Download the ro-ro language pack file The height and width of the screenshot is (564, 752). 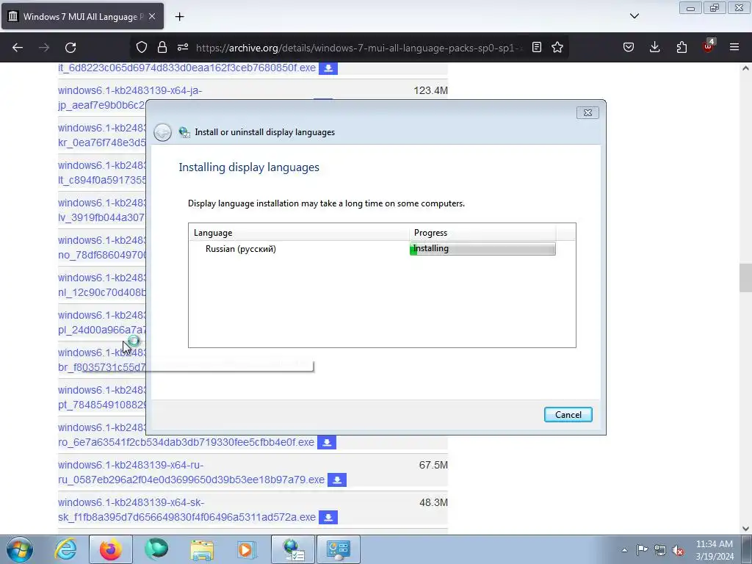[x=327, y=442]
